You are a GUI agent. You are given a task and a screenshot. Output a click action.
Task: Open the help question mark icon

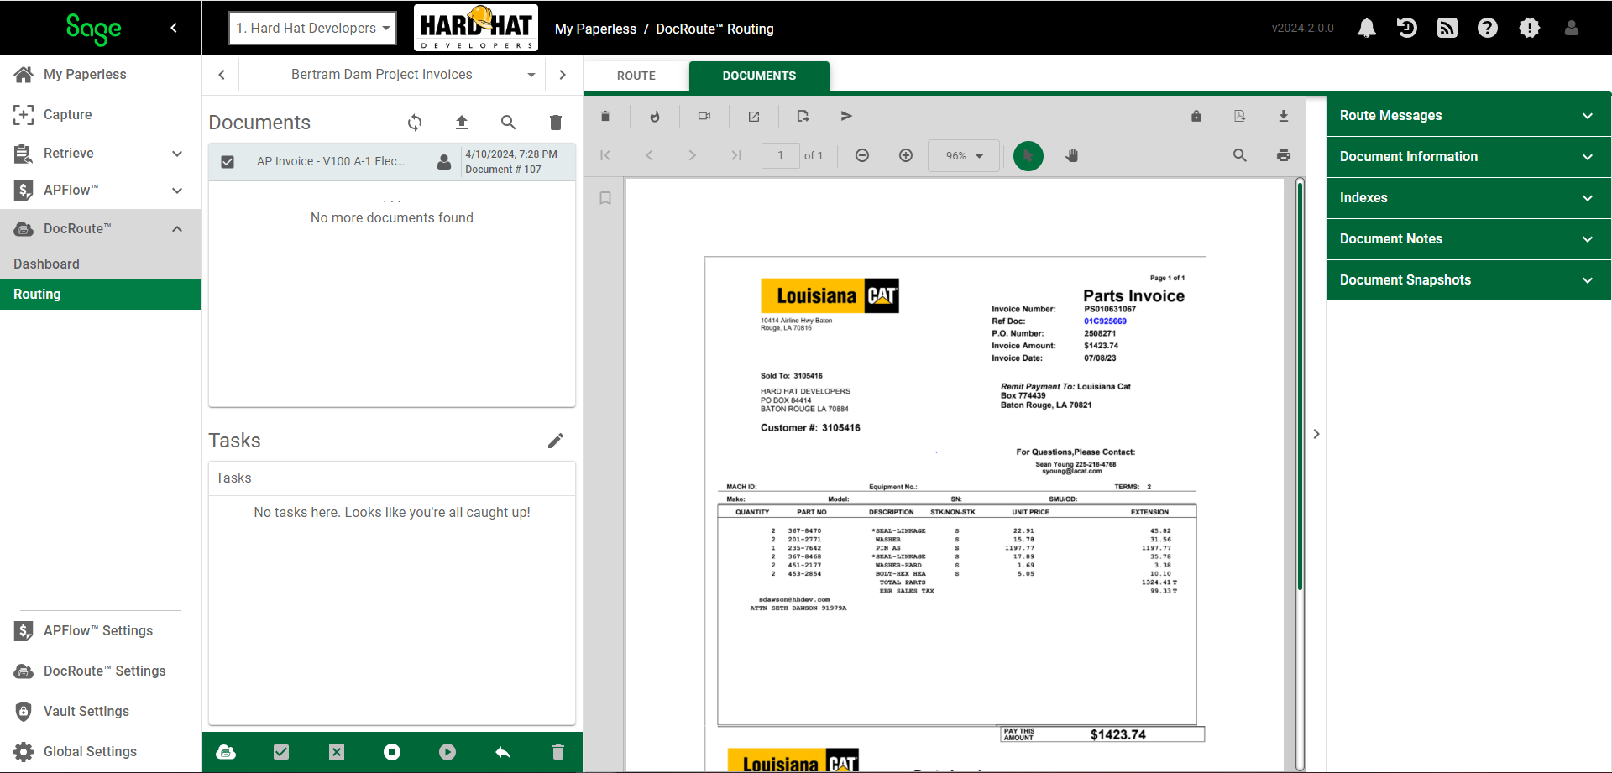pos(1488,29)
